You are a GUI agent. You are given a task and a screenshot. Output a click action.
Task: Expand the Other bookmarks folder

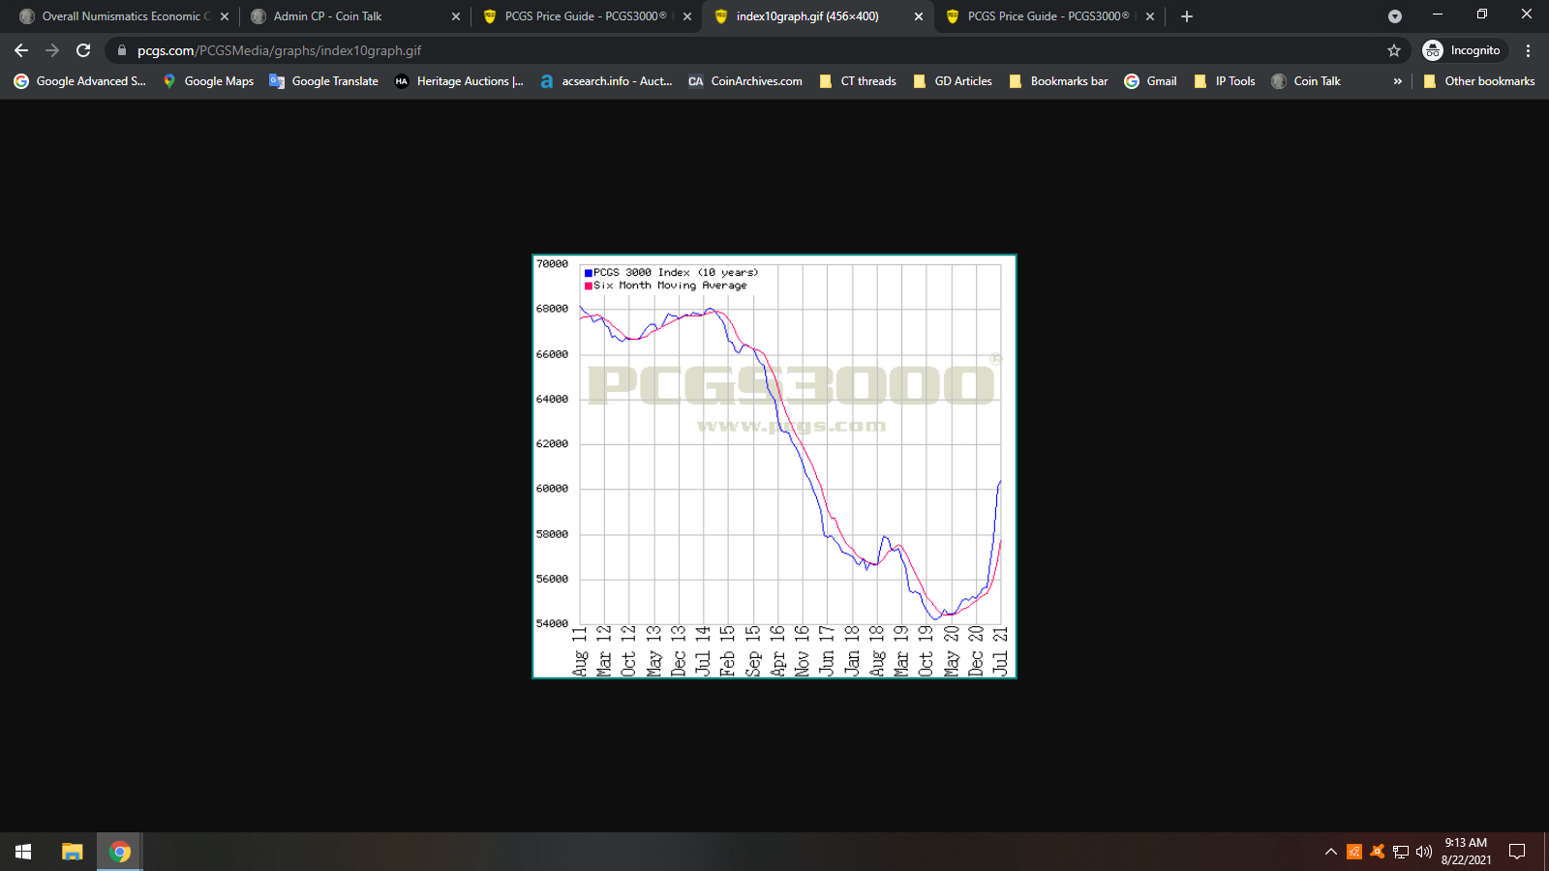click(x=1479, y=81)
